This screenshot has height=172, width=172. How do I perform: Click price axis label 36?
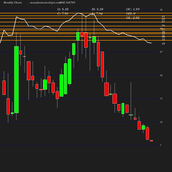(161, 10)
